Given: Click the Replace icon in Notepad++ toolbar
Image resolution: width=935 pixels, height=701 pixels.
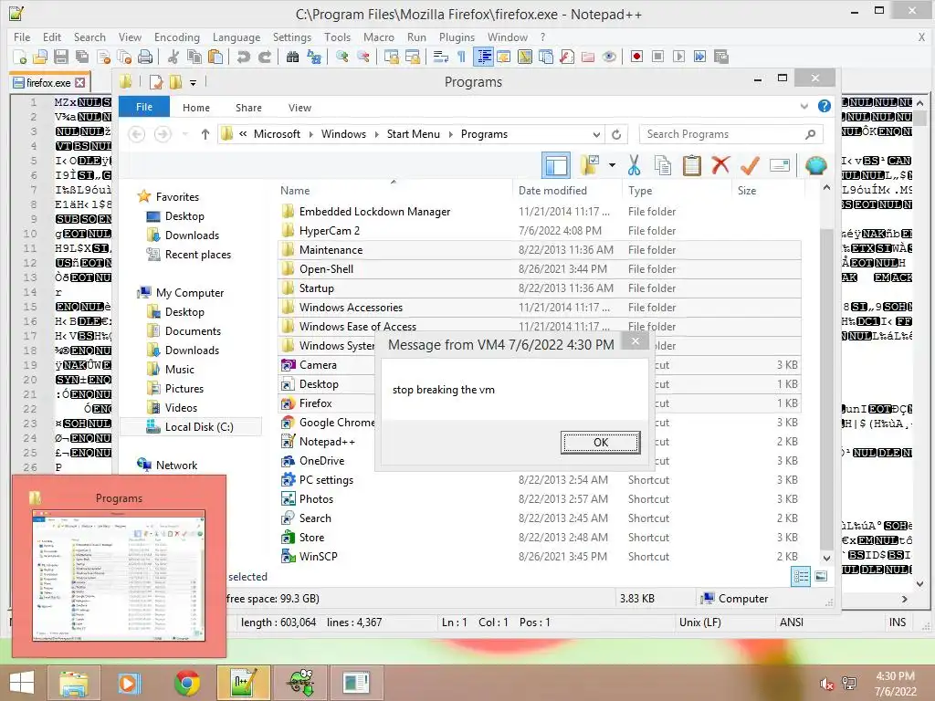Looking at the screenshot, I should (x=314, y=57).
